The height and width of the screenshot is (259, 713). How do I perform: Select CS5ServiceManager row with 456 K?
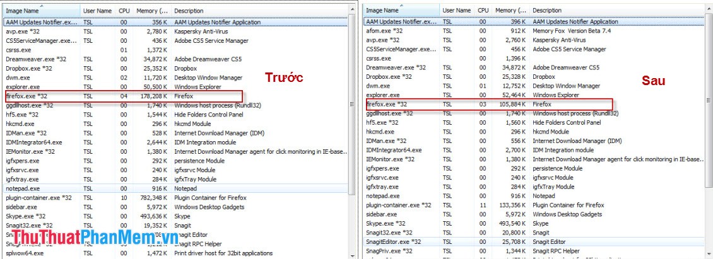pos(534,49)
